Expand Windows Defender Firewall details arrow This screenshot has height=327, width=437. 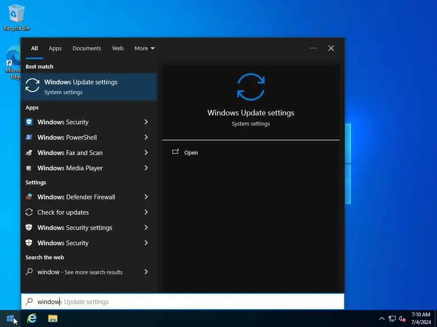[x=146, y=197]
